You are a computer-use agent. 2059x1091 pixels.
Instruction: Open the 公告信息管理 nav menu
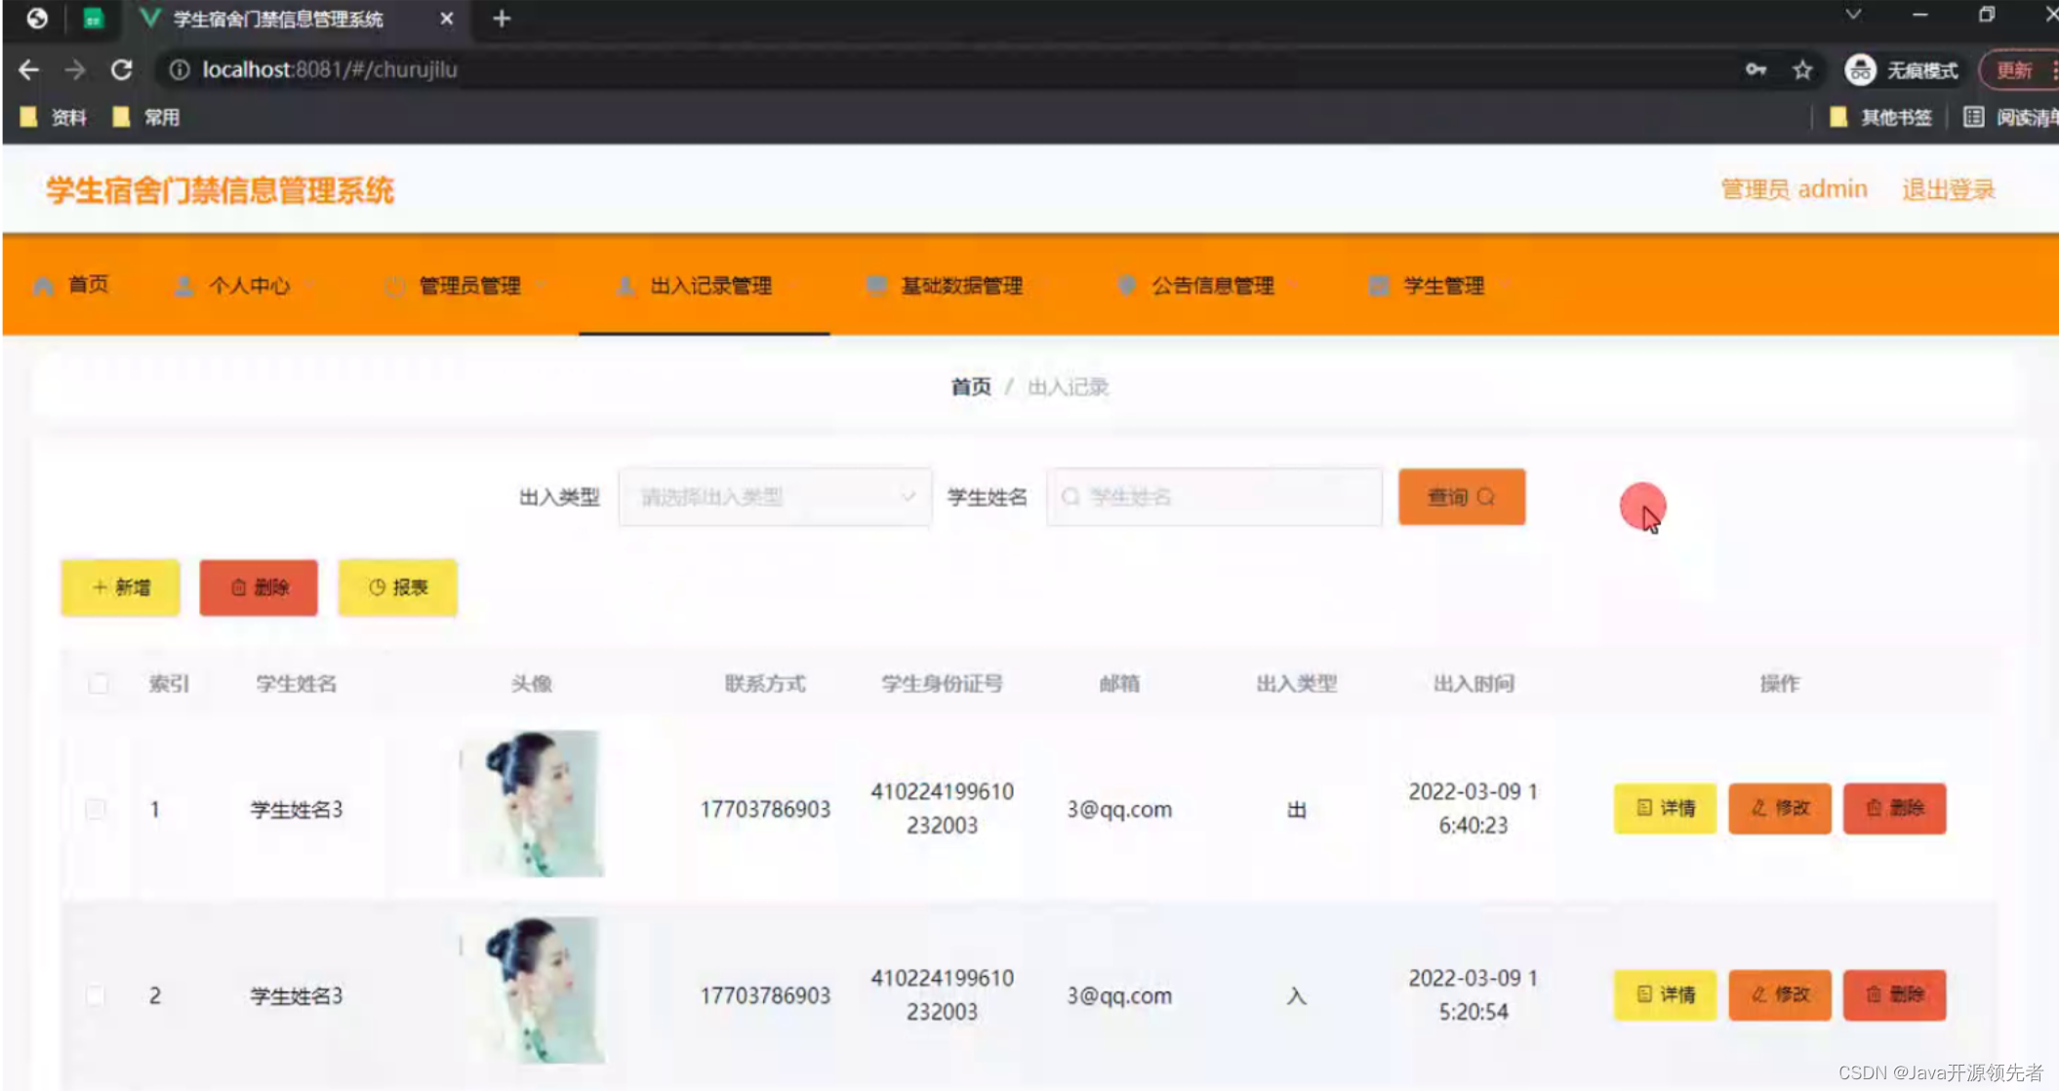(x=1211, y=286)
